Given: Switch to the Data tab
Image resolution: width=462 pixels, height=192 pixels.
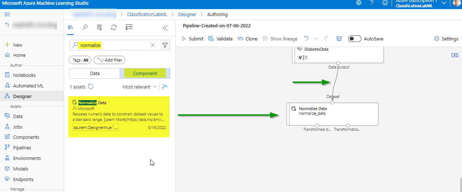Looking at the screenshot, I should pyautogui.click(x=95, y=73).
